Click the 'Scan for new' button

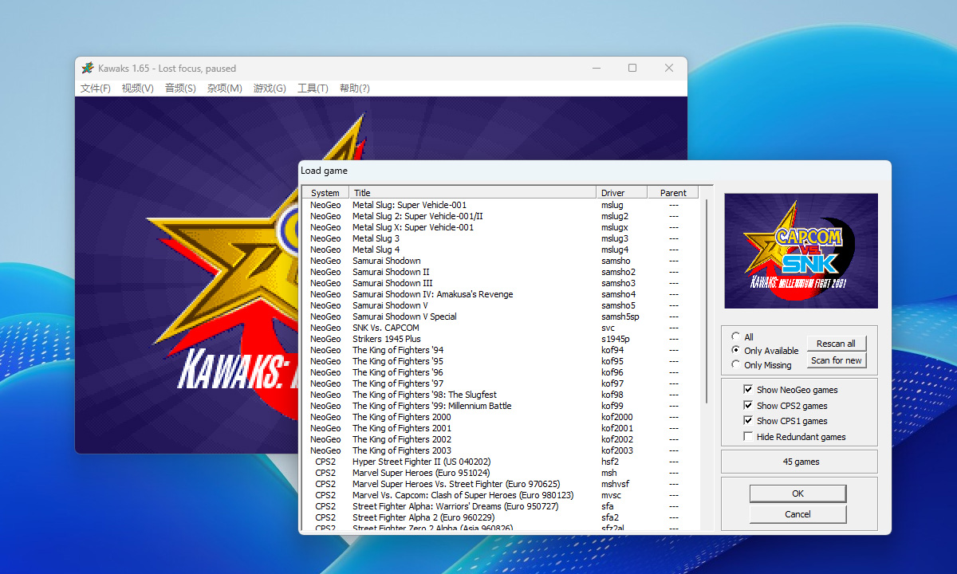click(836, 360)
